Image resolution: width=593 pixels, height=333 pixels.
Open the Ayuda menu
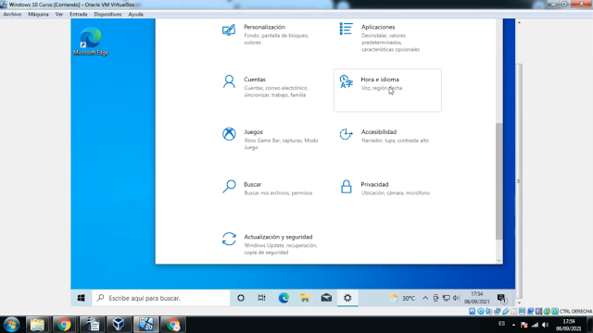pyautogui.click(x=136, y=15)
